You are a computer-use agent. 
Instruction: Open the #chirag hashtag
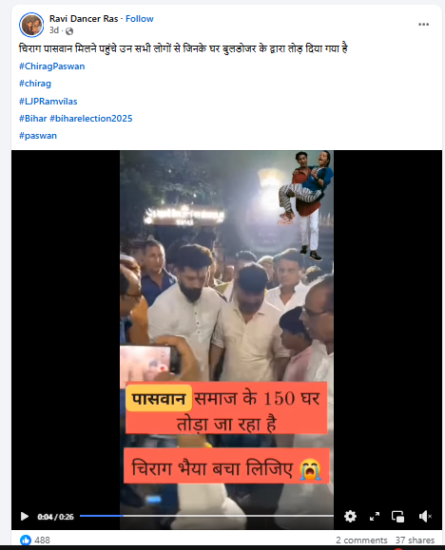(x=35, y=84)
